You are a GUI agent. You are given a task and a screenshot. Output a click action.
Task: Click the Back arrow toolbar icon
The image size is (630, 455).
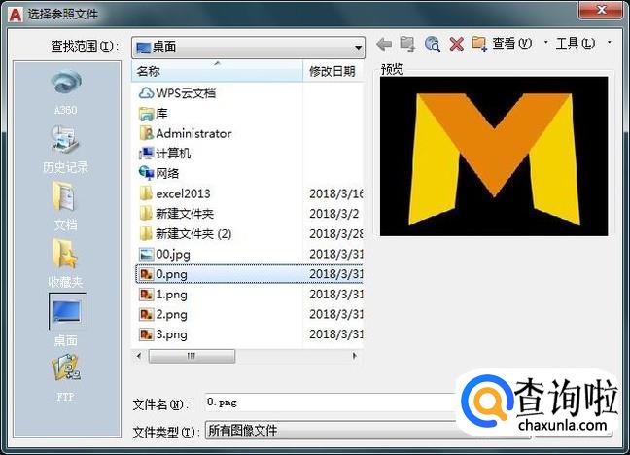[x=384, y=44]
